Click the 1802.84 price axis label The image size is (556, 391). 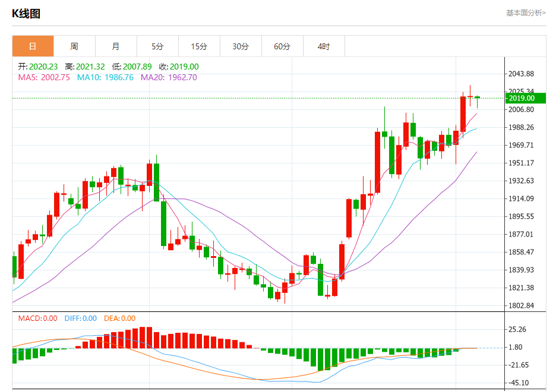521,305
